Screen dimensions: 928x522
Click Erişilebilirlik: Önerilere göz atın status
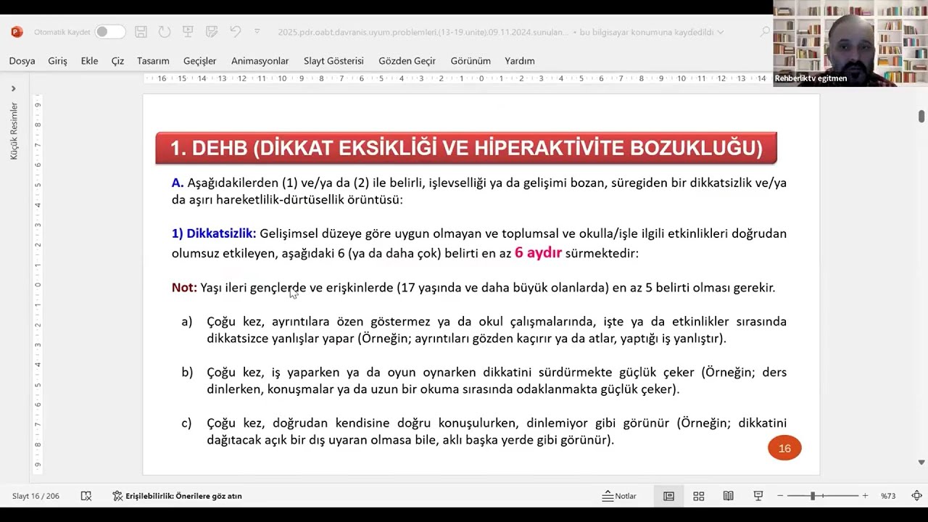[x=177, y=496]
